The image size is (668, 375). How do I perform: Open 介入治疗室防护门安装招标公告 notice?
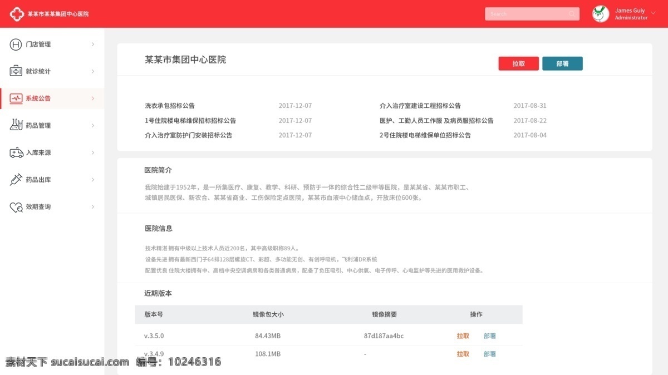point(189,135)
